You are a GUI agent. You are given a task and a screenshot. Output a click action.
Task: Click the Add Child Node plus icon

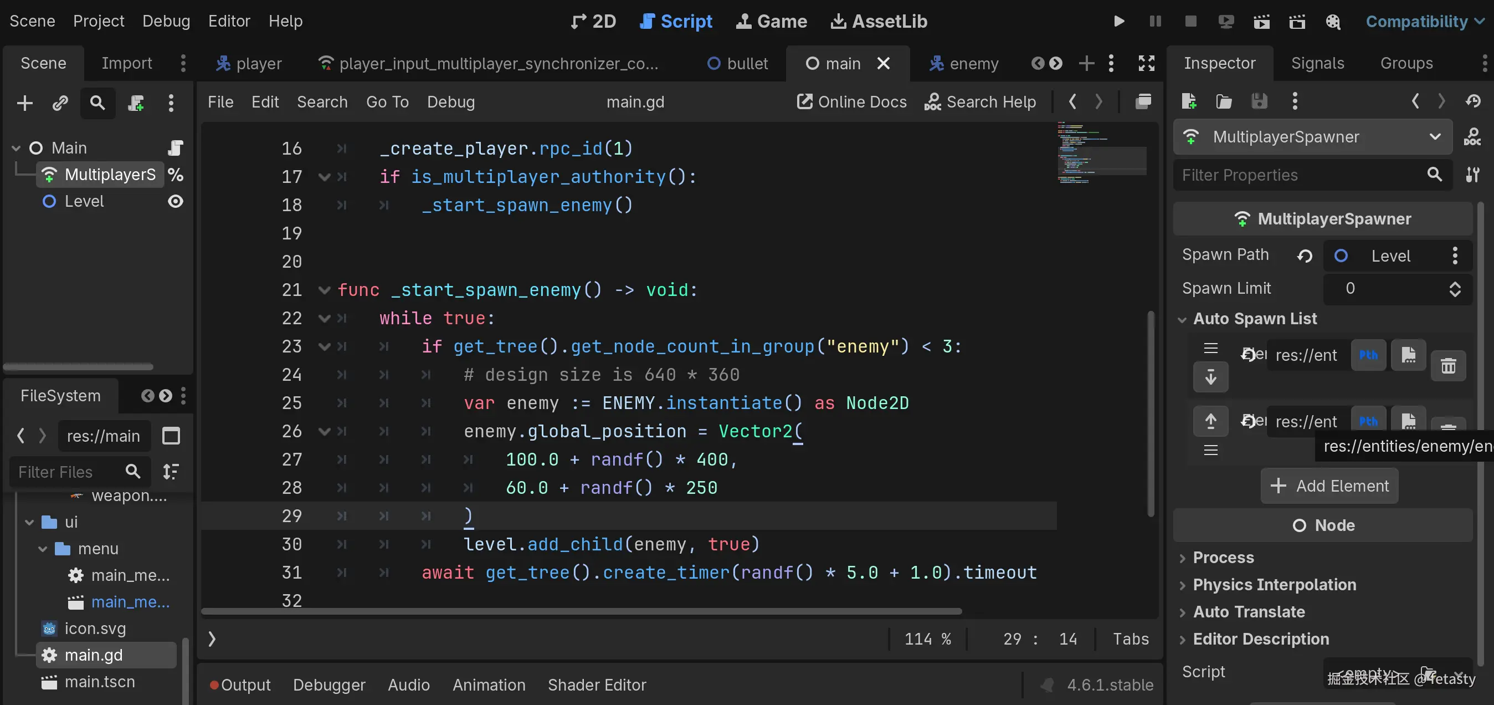[24, 103]
